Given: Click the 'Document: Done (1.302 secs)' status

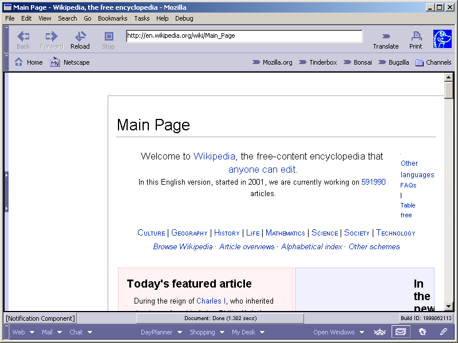Looking at the screenshot, I should pos(220,318).
